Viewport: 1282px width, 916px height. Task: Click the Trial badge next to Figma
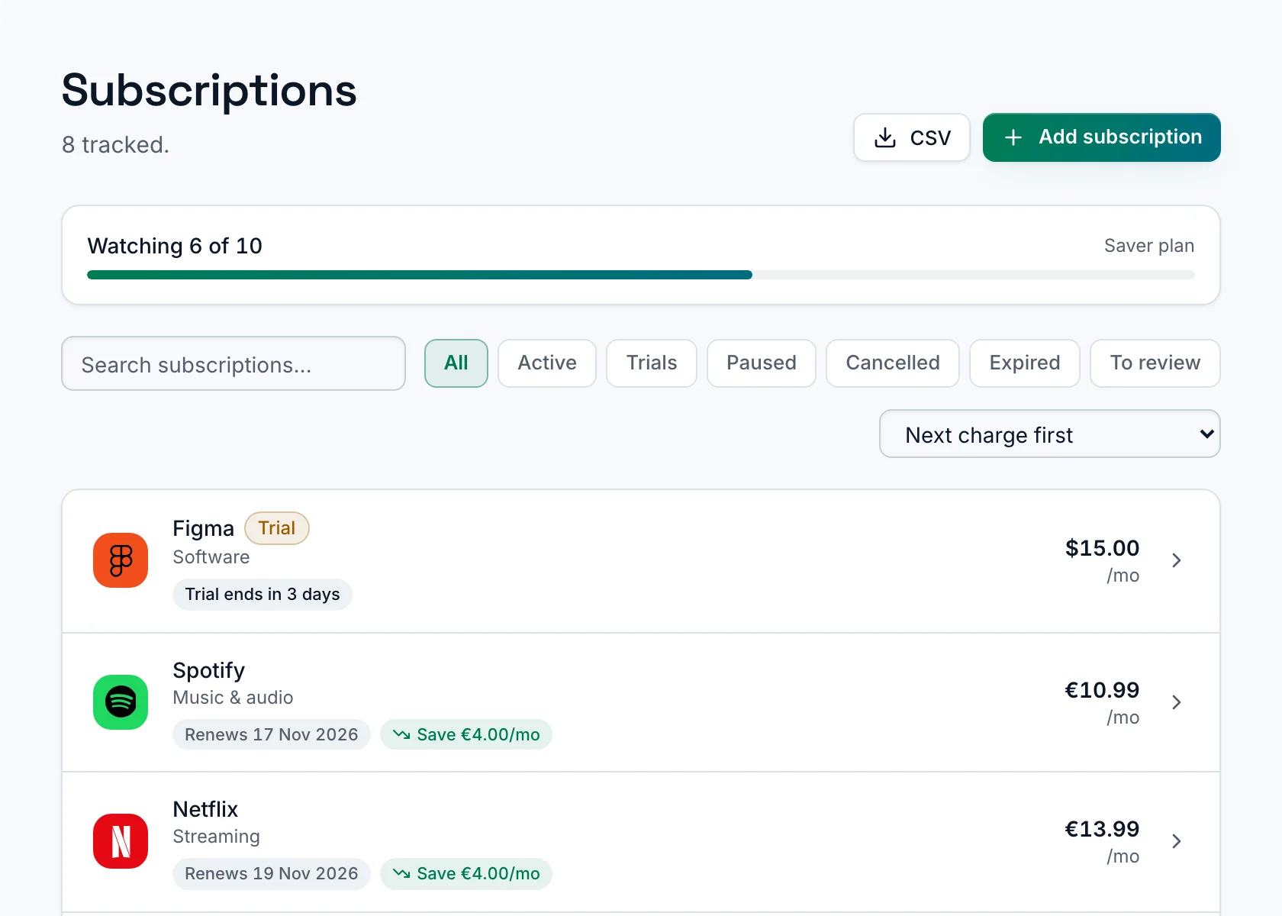(277, 528)
